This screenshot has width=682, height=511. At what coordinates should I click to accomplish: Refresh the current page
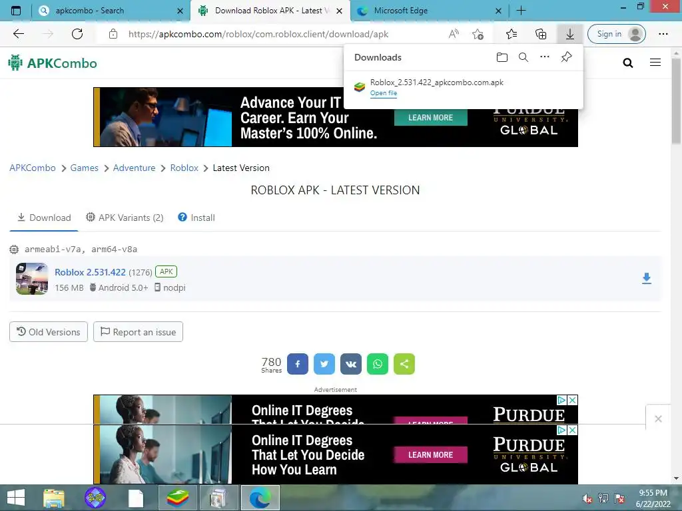(x=77, y=34)
